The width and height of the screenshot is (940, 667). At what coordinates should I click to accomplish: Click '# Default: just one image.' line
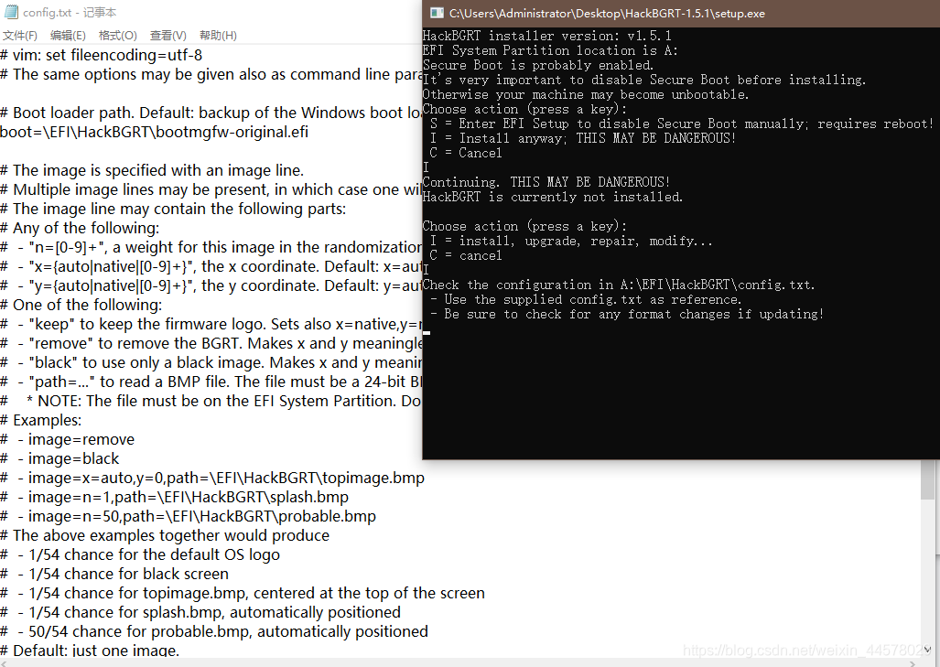pos(90,651)
